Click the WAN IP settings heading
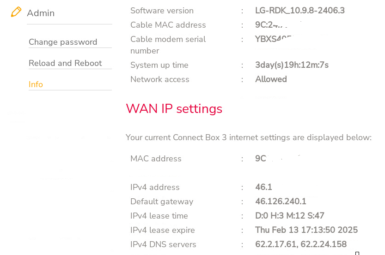Screen dimensions: 385x255 (x=174, y=109)
